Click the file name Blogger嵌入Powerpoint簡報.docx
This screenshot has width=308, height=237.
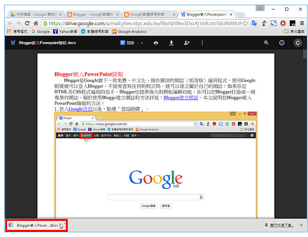point(47,43)
